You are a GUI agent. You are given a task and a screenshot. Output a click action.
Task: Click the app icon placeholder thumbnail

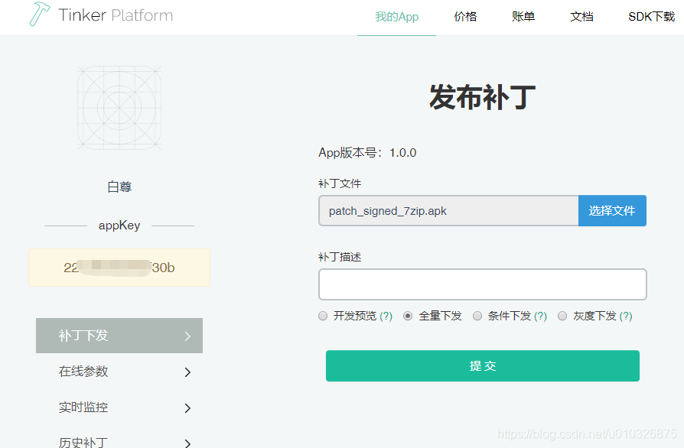pyautogui.click(x=119, y=107)
